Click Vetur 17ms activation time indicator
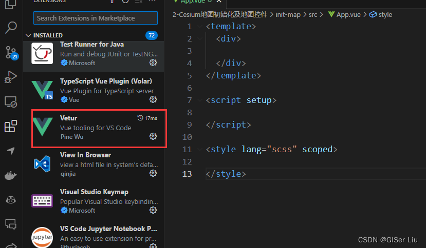 tap(147, 118)
